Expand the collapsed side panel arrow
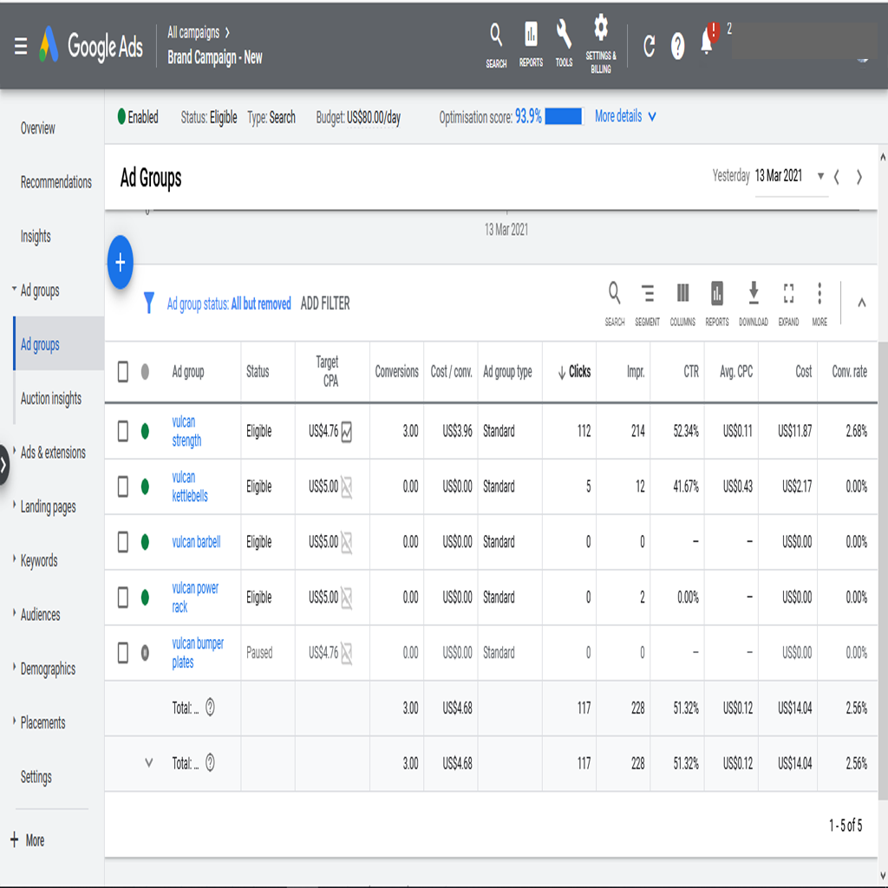The height and width of the screenshot is (888, 888). 4,466
